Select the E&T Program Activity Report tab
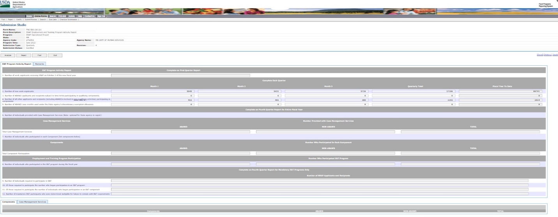 coord(17,63)
